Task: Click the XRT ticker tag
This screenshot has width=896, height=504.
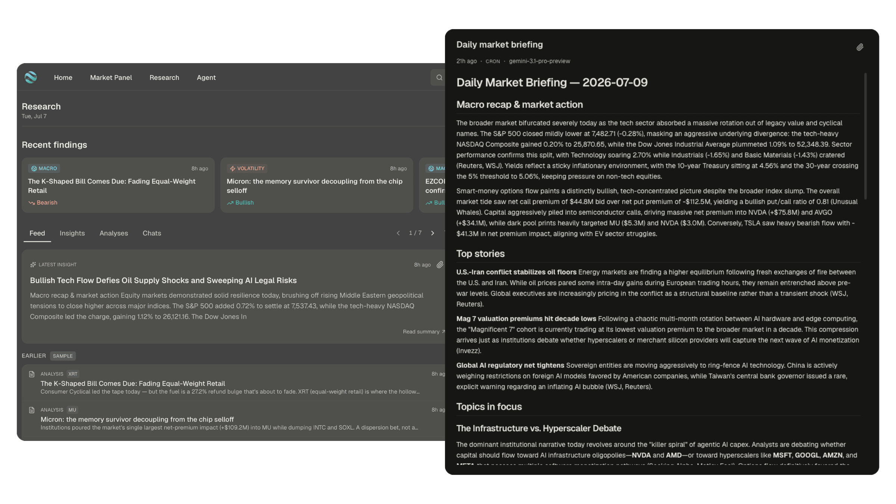Action: (73, 374)
